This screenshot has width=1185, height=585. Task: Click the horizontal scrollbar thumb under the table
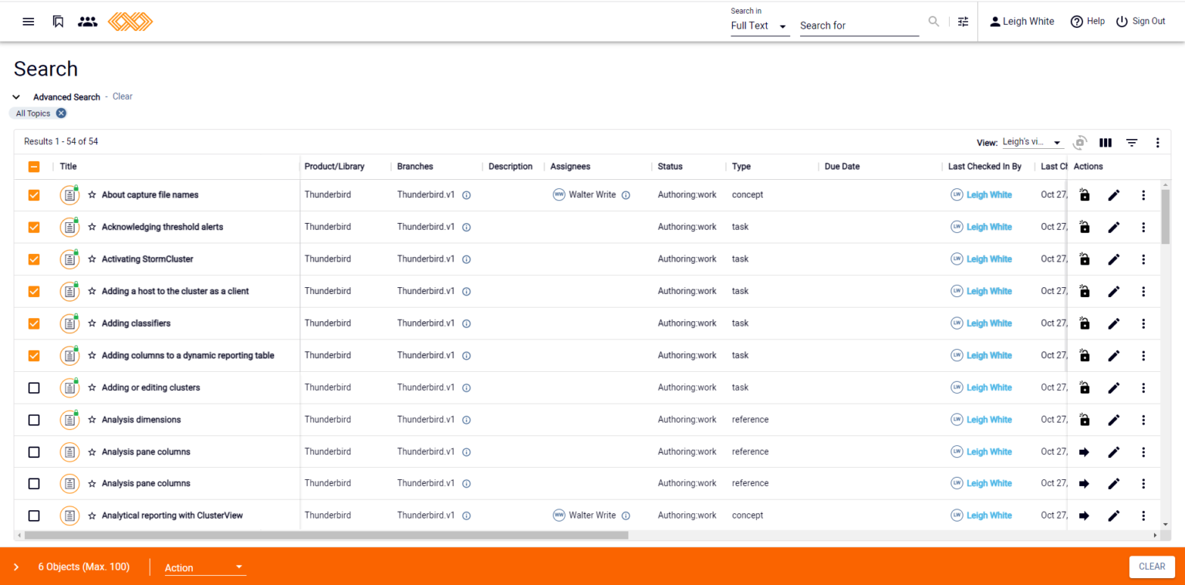pyautogui.click(x=326, y=535)
